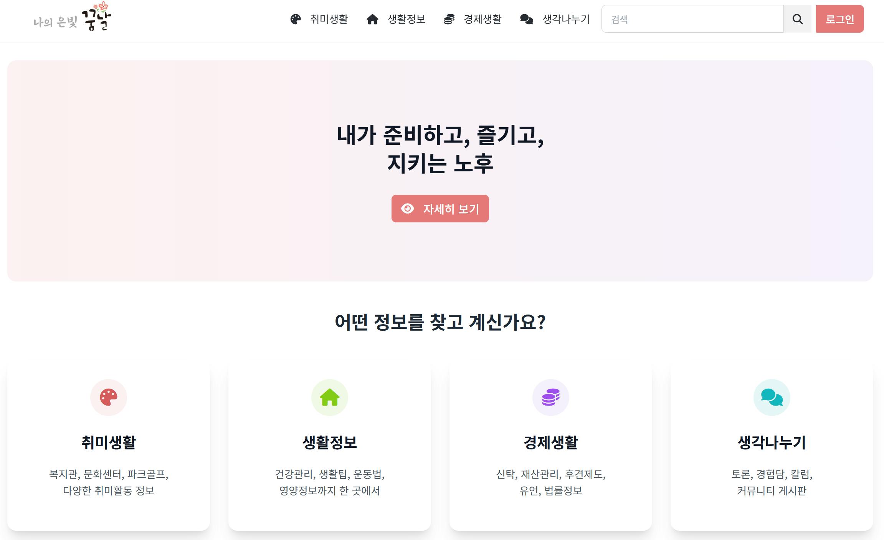Click the house icon beside 생활정보 in navbar
The image size is (884, 540).
point(372,19)
